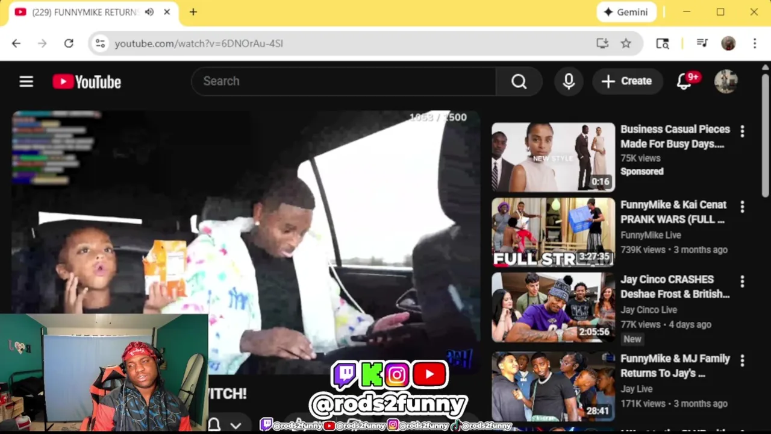Bookmark this page with star icon

pyautogui.click(x=626, y=43)
